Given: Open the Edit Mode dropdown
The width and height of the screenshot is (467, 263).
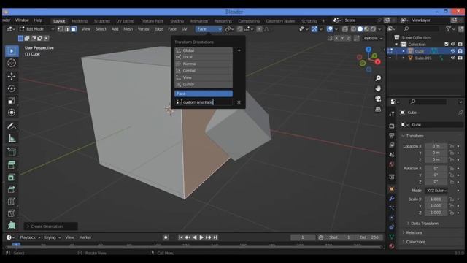Looking at the screenshot, I should click(x=36, y=29).
